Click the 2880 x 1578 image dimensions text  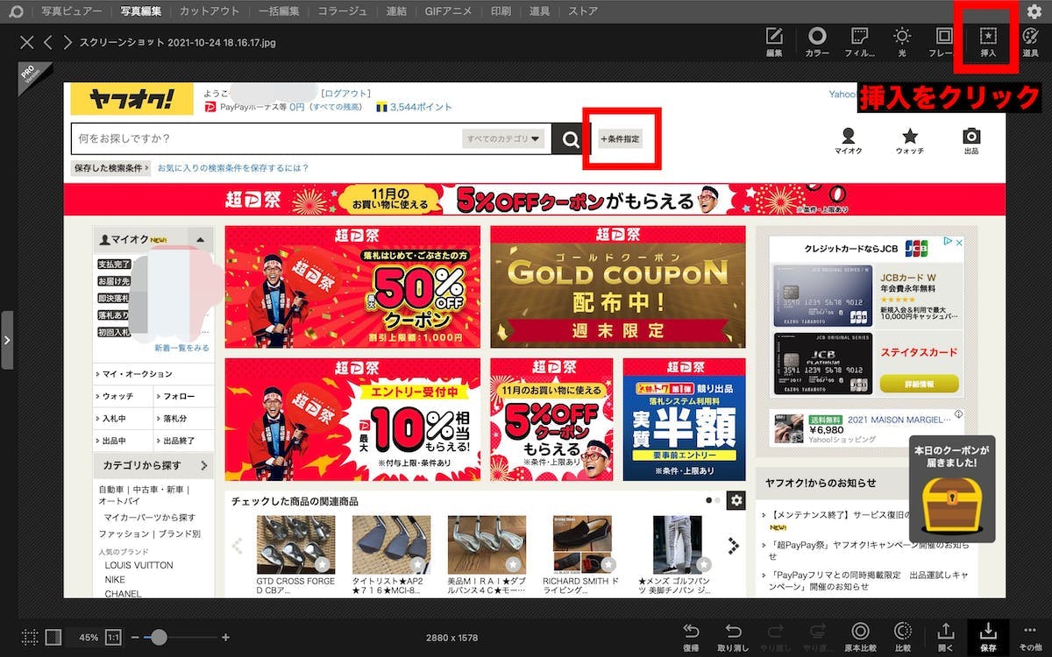[x=453, y=638]
